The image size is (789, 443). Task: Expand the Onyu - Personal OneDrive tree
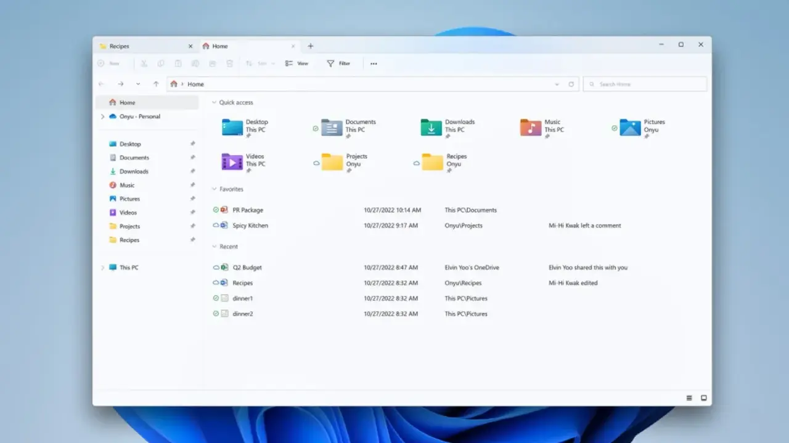(102, 116)
